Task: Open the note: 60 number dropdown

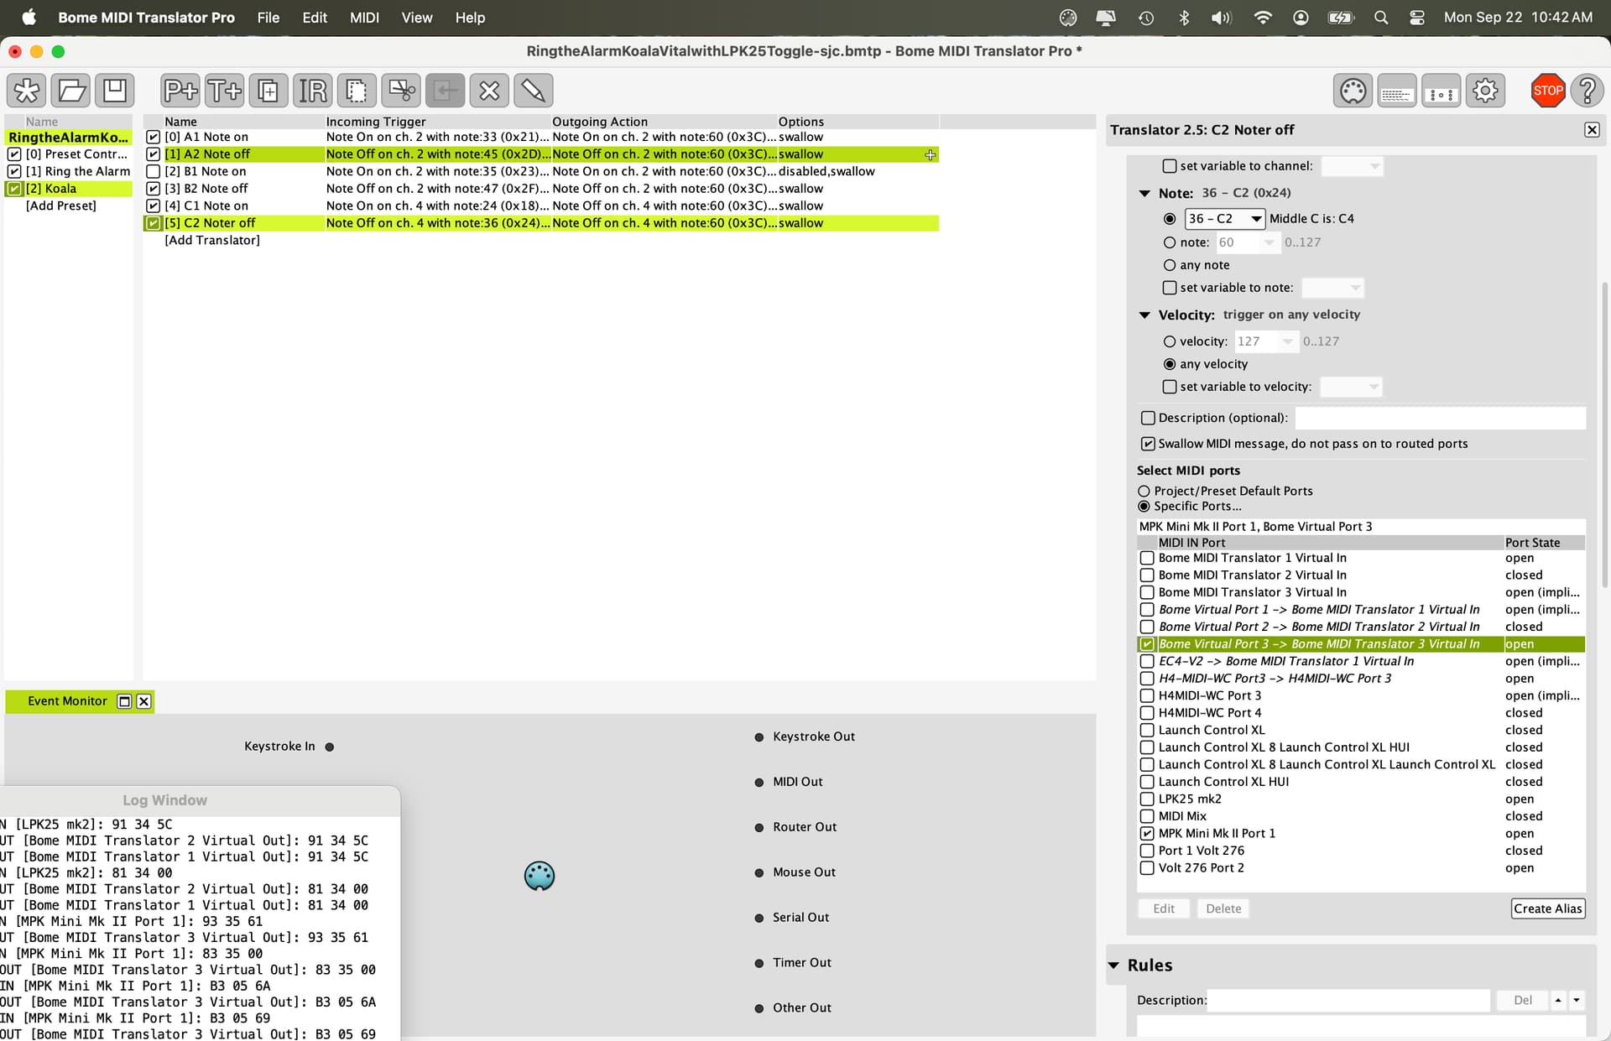Action: tap(1247, 242)
